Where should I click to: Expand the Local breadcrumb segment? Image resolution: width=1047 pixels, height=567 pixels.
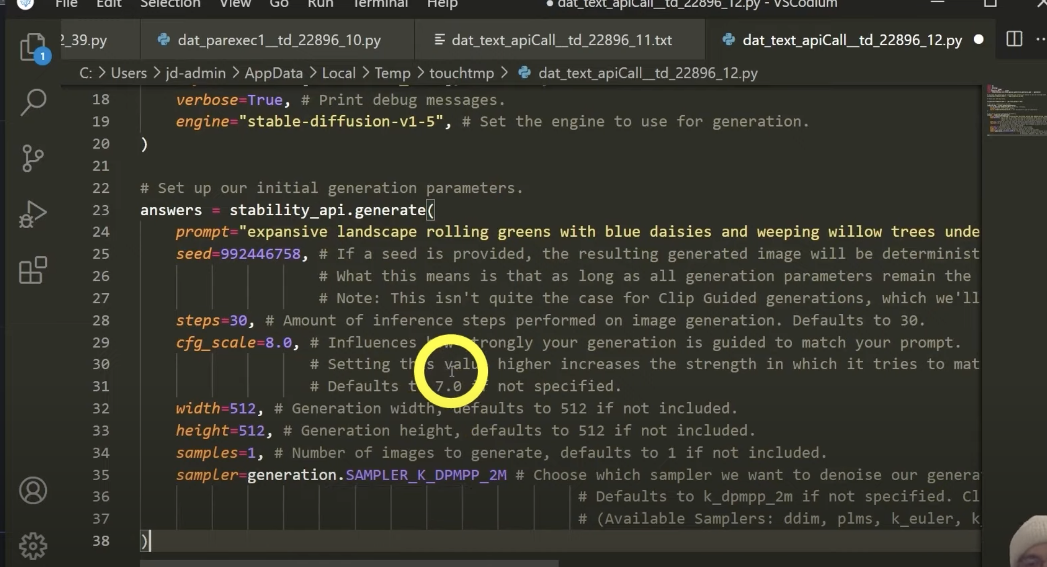(339, 73)
